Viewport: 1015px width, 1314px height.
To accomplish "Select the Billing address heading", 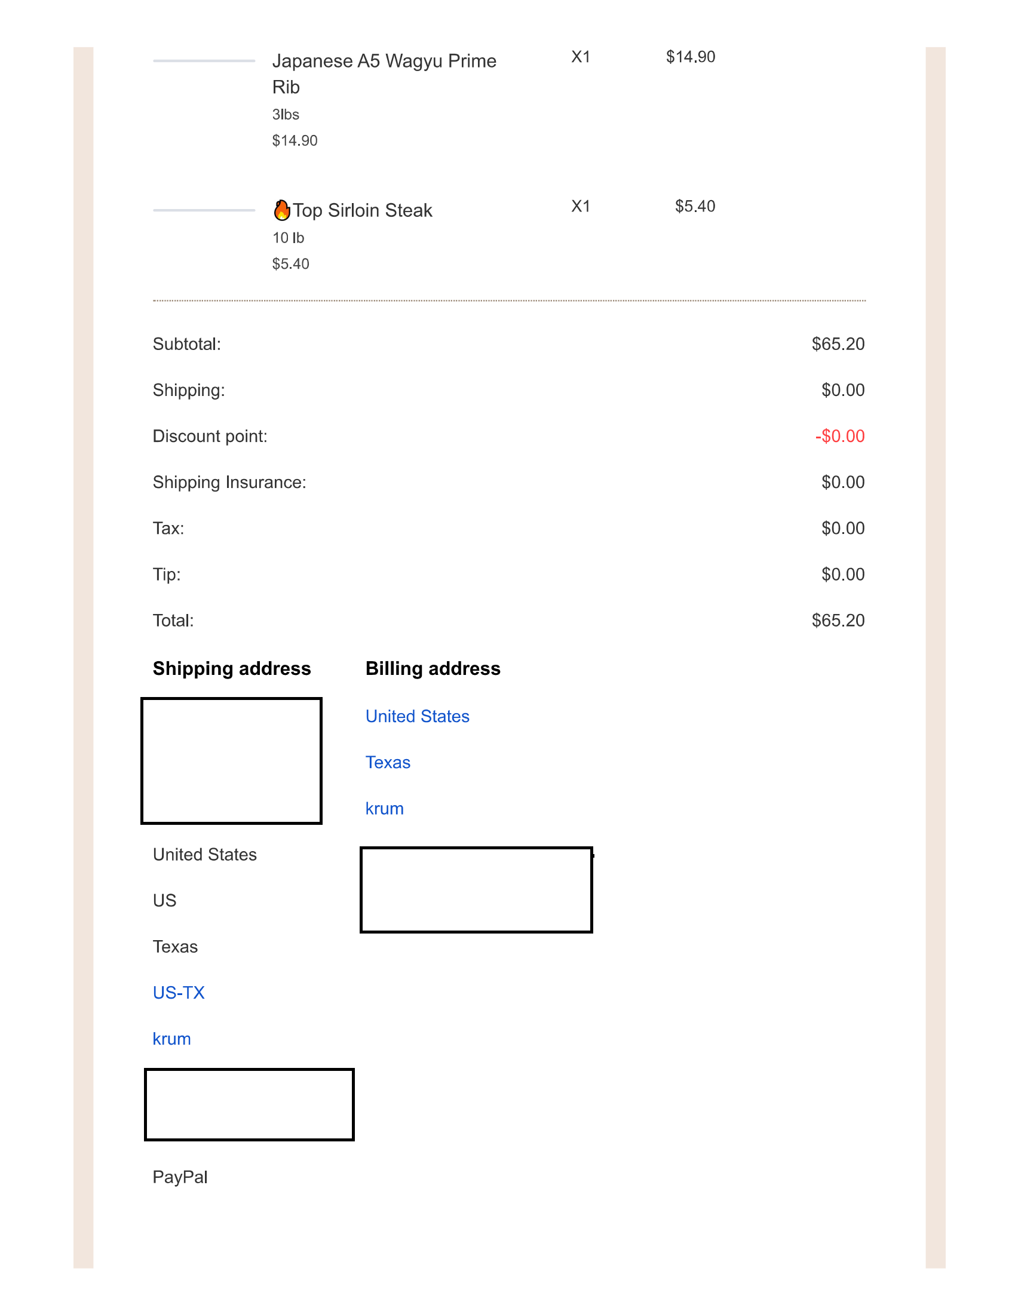I will pyautogui.click(x=433, y=668).
